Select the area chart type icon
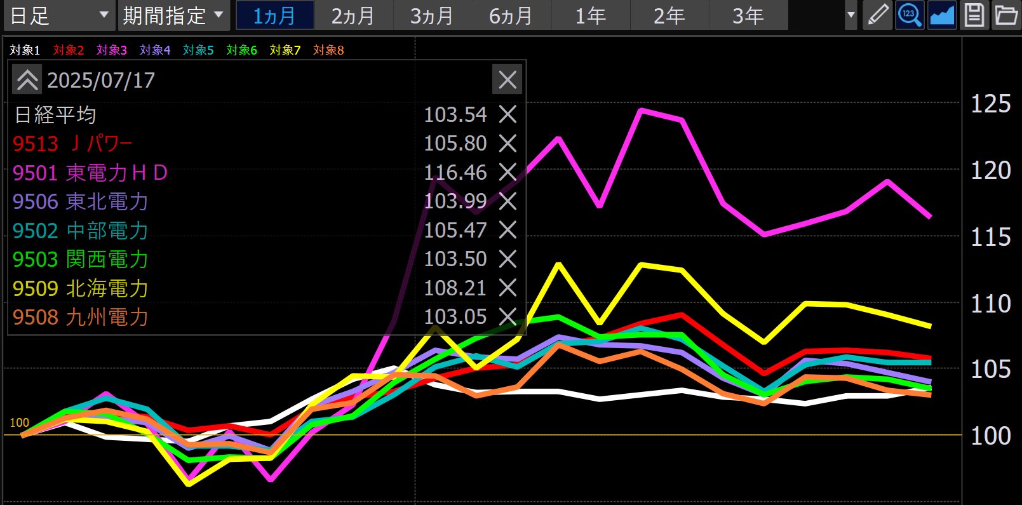 (941, 15)
